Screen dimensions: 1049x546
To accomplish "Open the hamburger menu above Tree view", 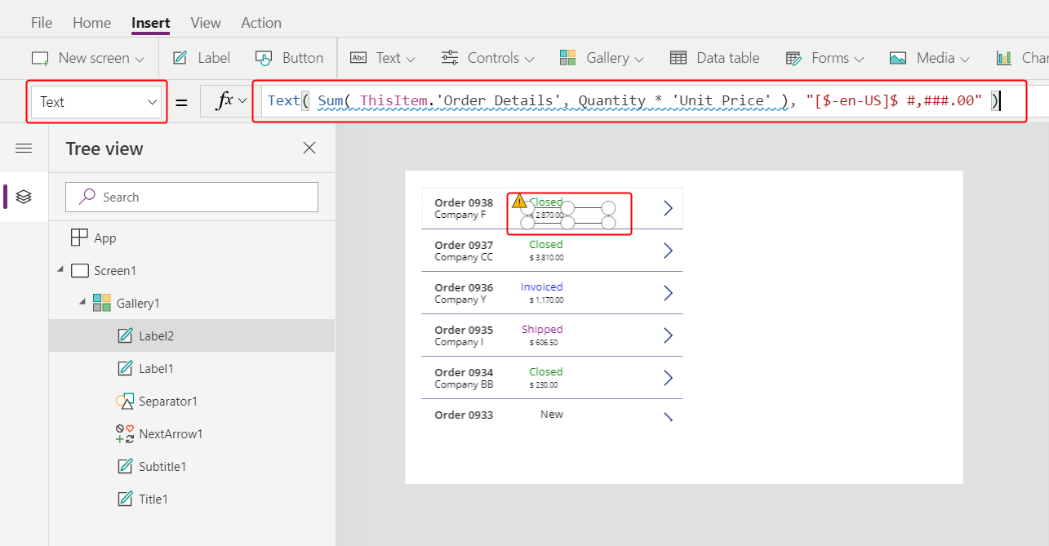I will [24, 148].
